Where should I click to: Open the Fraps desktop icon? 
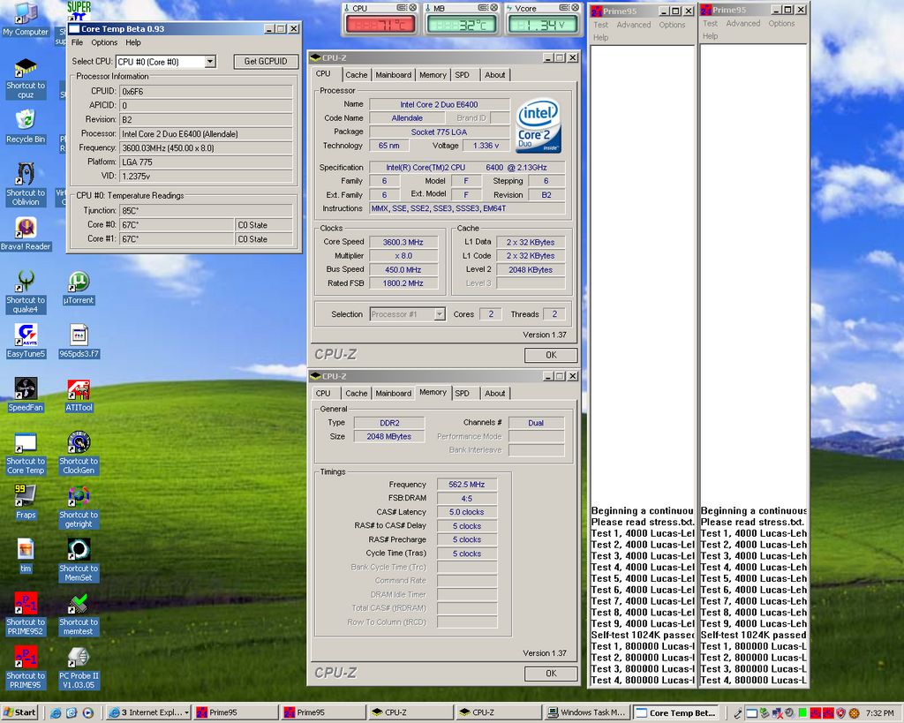tap(26, 497)
